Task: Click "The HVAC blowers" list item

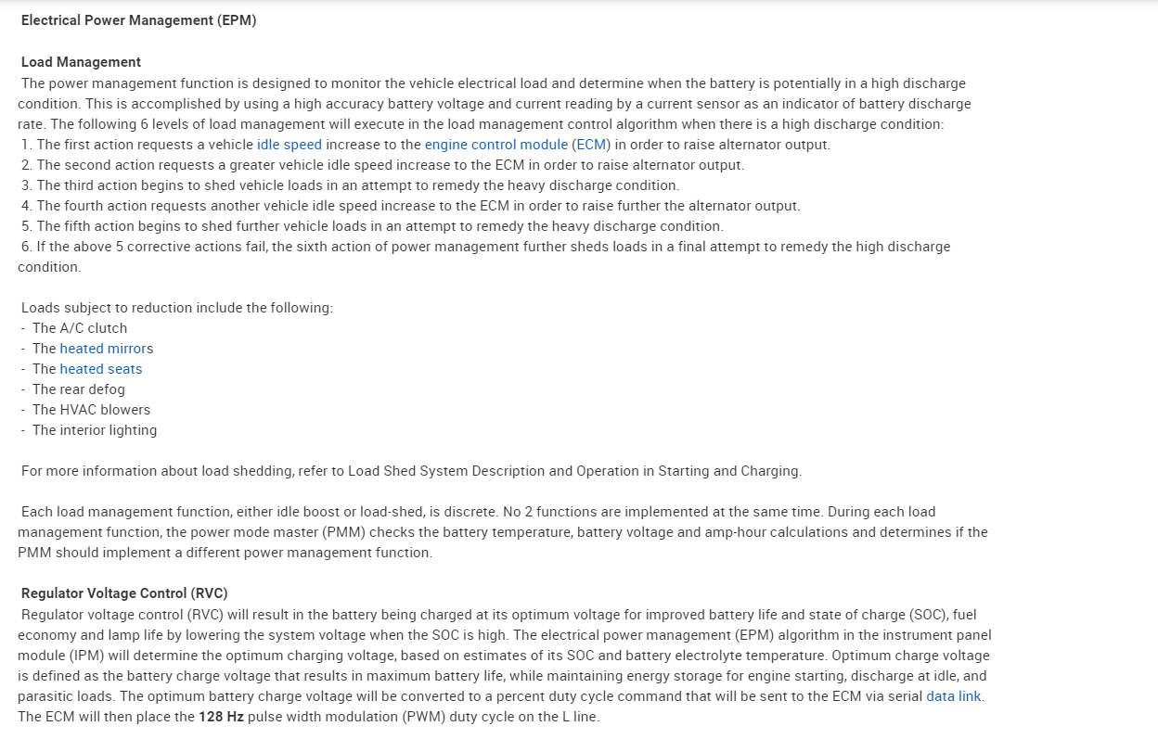Action: tap(91, 410)
